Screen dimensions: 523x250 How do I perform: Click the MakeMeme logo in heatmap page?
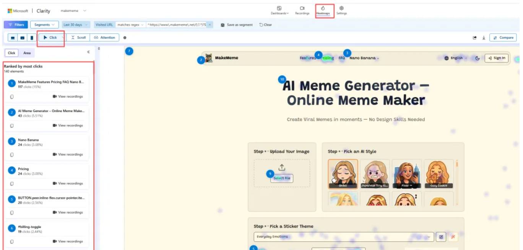(x=222, y=58)
